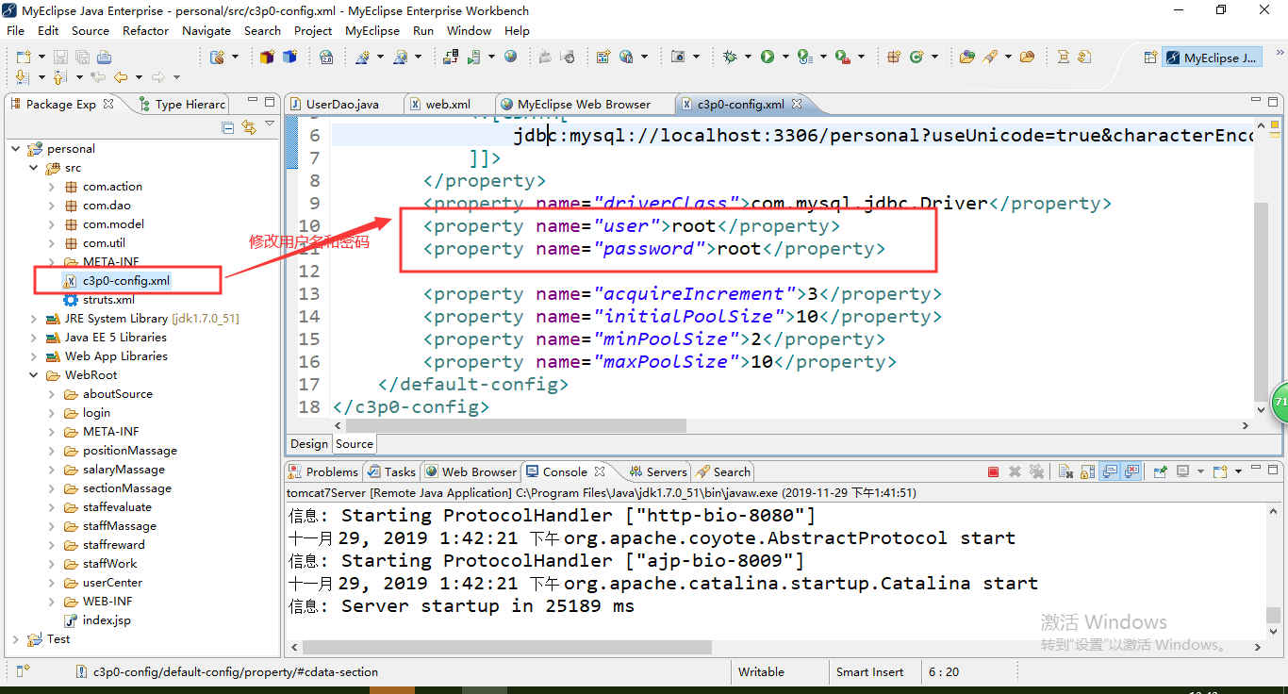
Task: Open the Problems view tab
Action: 323,471
